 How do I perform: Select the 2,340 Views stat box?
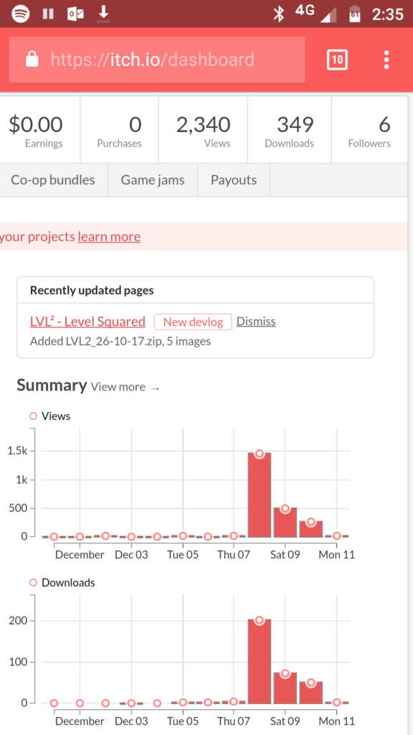pos(203,130)
